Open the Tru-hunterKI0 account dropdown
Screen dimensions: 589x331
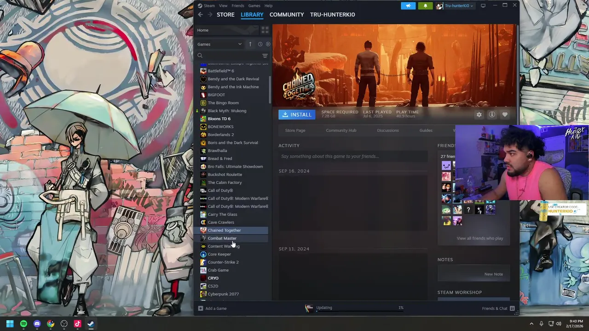point(455,6)
